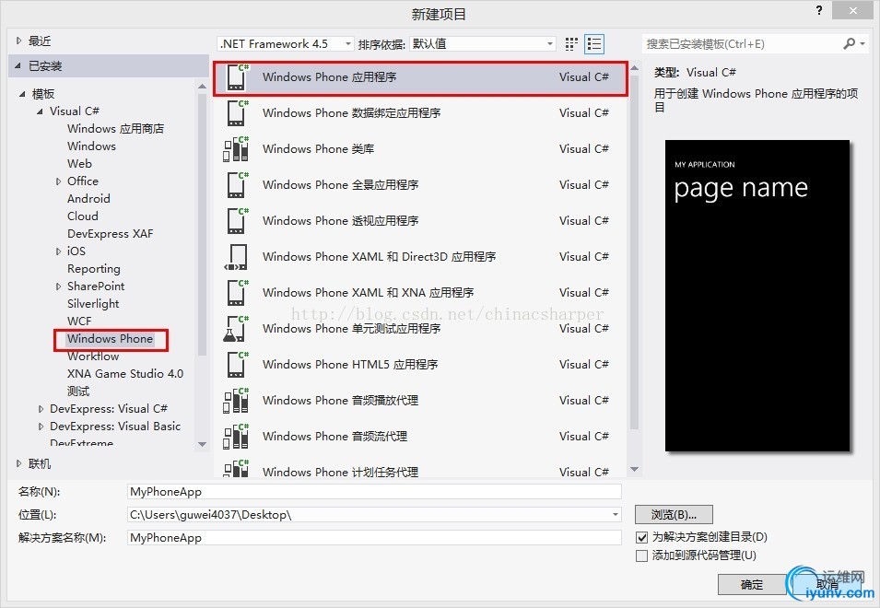Choose the Windows Phone 数据绑定应用程序 template icon
The height and width of the screenshot is (608, 880).
pyautogui.click(x=237, y=113)
